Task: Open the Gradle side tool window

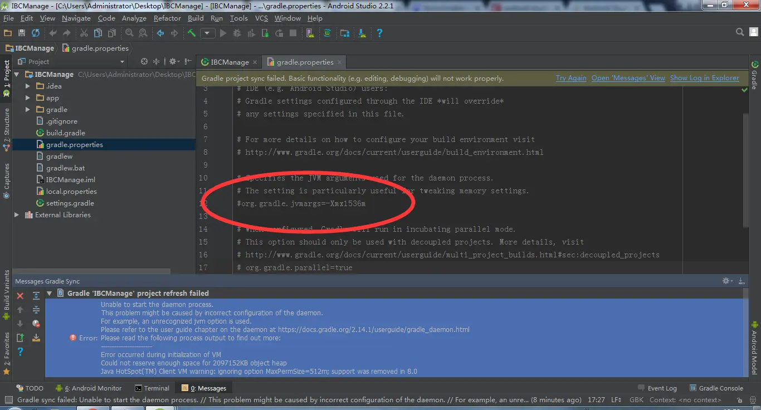Action: (755, 75)
